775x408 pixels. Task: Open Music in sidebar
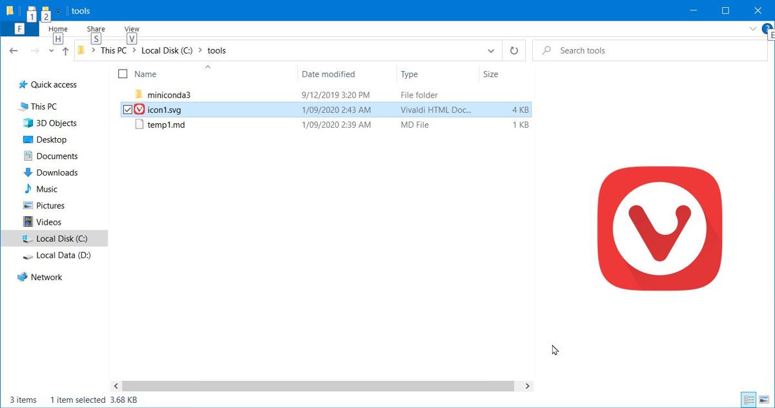click(46, 189)
